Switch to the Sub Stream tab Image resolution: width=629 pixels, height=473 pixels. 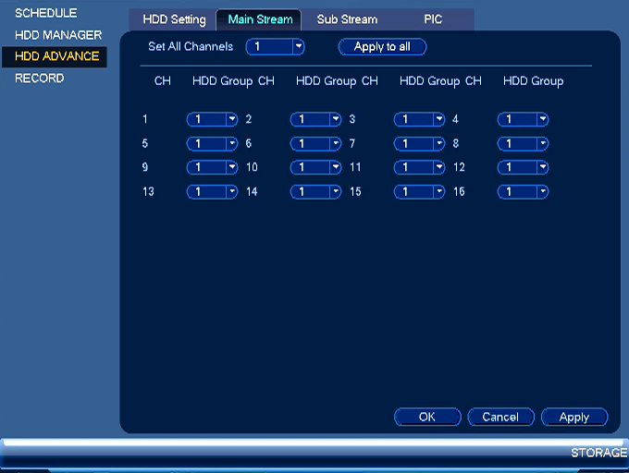(347, 19)
